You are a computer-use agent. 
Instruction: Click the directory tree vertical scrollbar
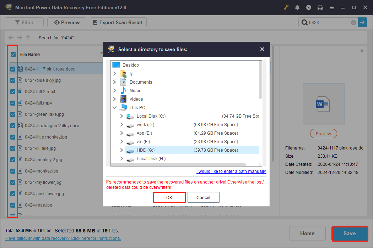coord(260,80)
